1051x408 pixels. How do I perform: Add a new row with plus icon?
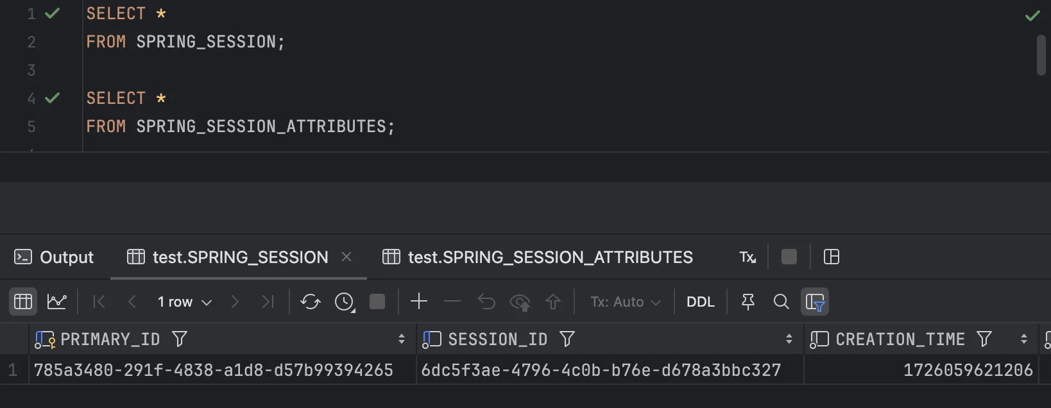pyautogui.click(x=419, y=301)
